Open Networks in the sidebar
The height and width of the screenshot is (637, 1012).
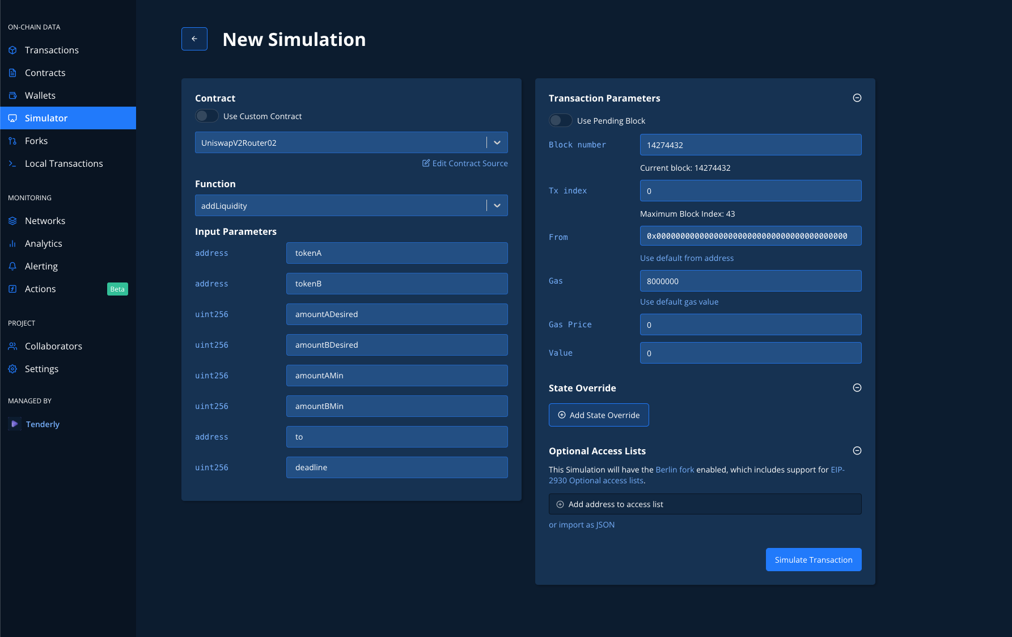coord(68,221)
